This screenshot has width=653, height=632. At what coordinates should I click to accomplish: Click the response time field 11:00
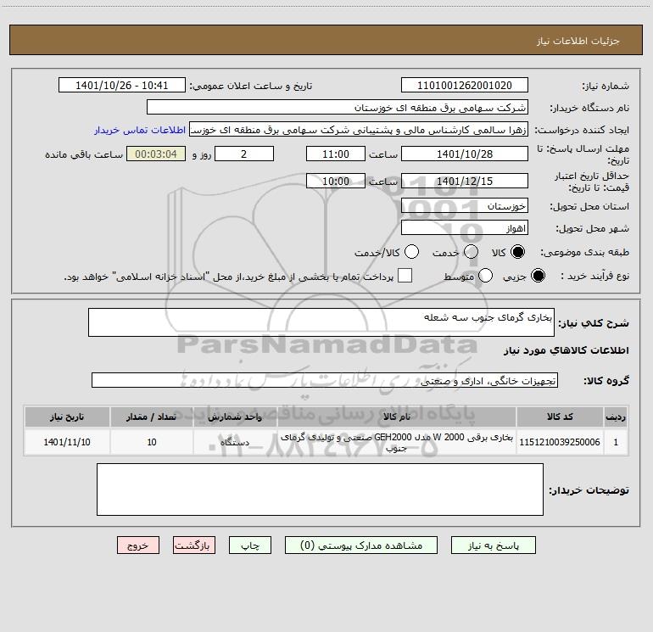336,154
